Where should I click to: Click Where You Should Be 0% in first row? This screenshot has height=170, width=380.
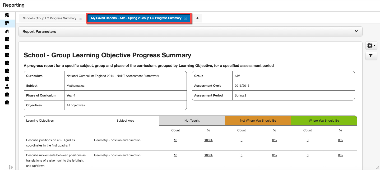(340, 140)
